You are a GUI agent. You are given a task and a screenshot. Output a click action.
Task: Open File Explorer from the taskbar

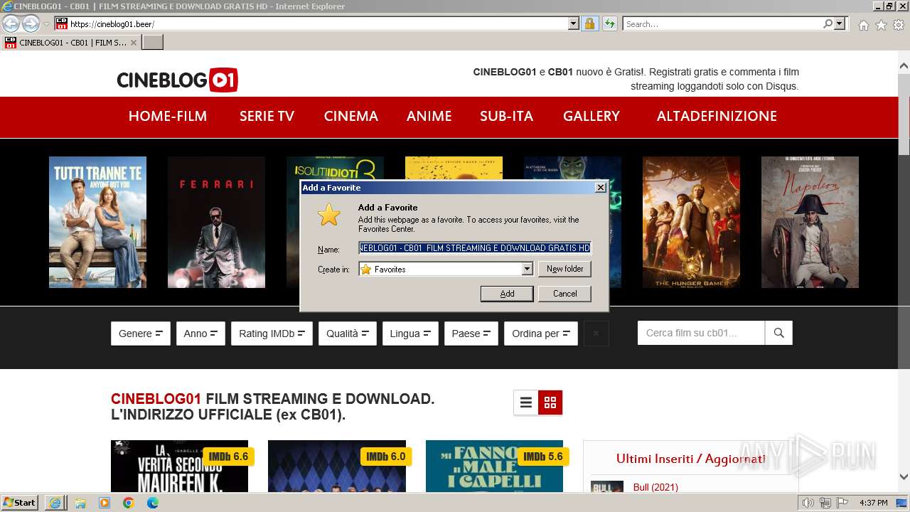(x=80, y=503)
